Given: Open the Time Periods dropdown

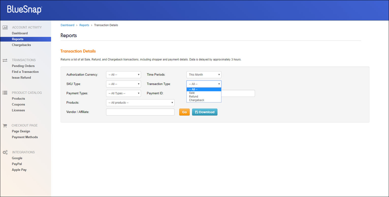Looking at the screenshot, I should pos(204,75).
